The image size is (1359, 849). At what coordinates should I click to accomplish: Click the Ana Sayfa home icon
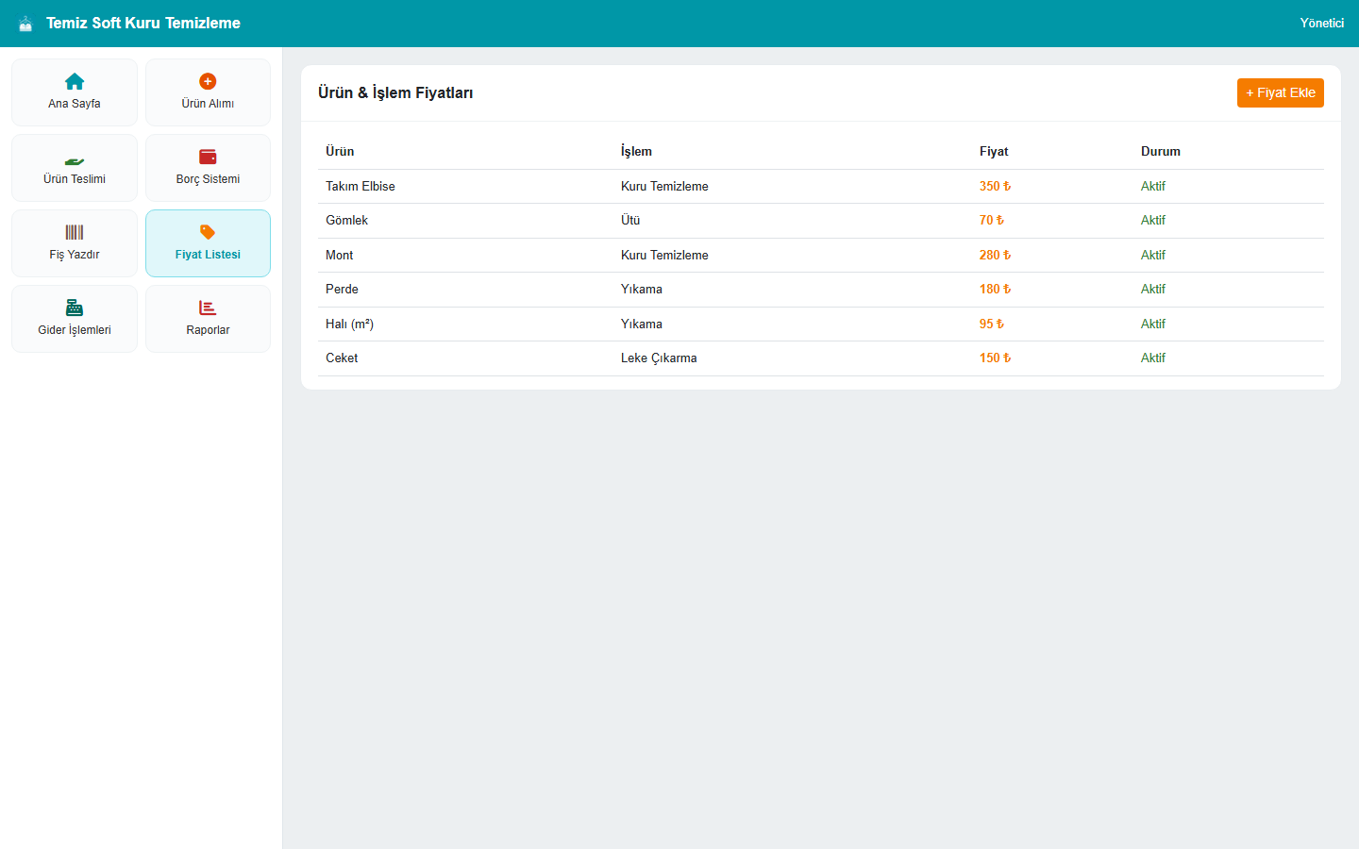click(x=75, y=81)
